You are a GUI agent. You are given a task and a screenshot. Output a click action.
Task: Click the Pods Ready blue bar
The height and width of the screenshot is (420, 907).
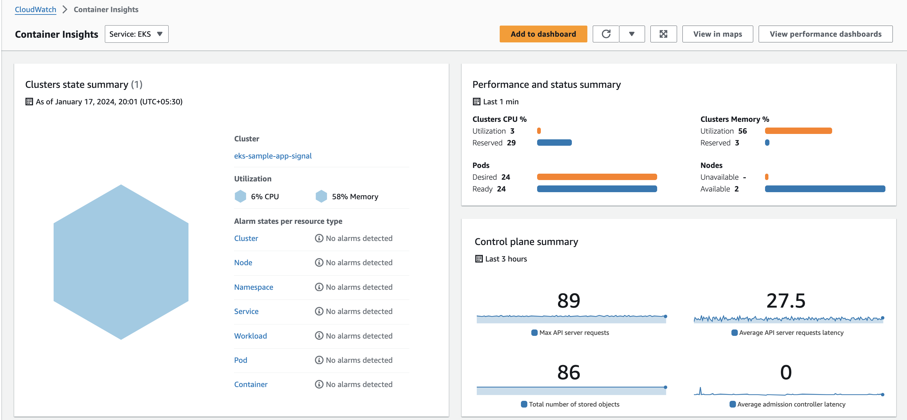597,189
